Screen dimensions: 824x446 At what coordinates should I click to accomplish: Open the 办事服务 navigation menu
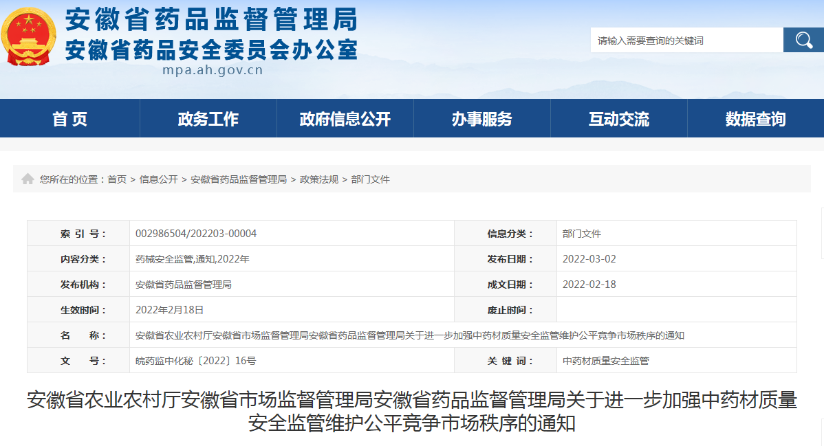click(481, 118)
